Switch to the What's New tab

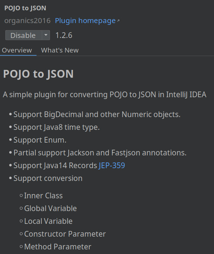60,50
